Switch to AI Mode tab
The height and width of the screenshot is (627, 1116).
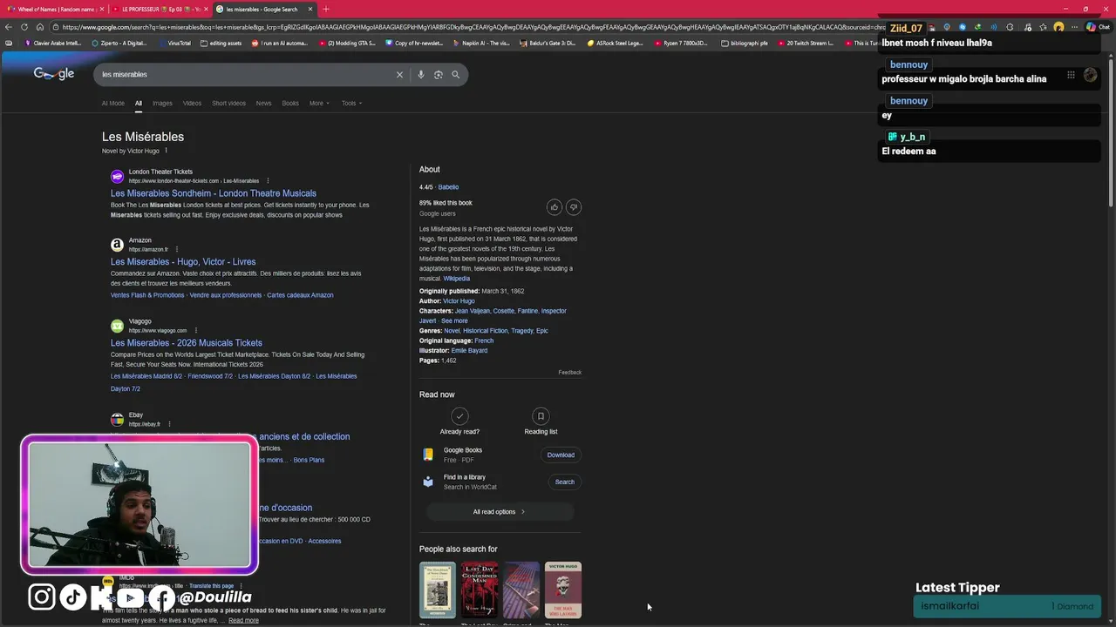[113, 104]
